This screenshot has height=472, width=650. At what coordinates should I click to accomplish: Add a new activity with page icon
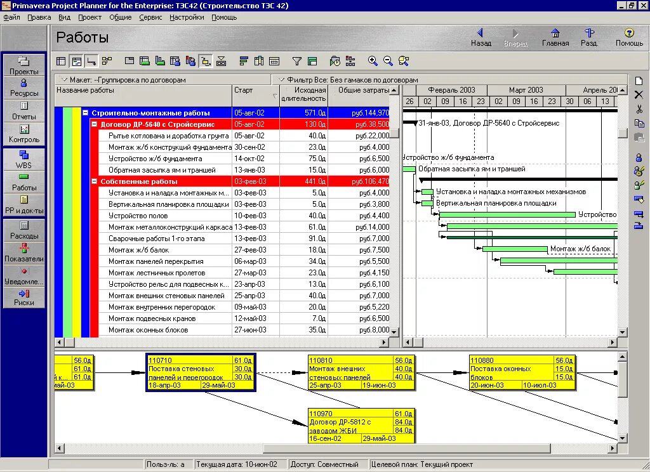click(x=639, y=81)
